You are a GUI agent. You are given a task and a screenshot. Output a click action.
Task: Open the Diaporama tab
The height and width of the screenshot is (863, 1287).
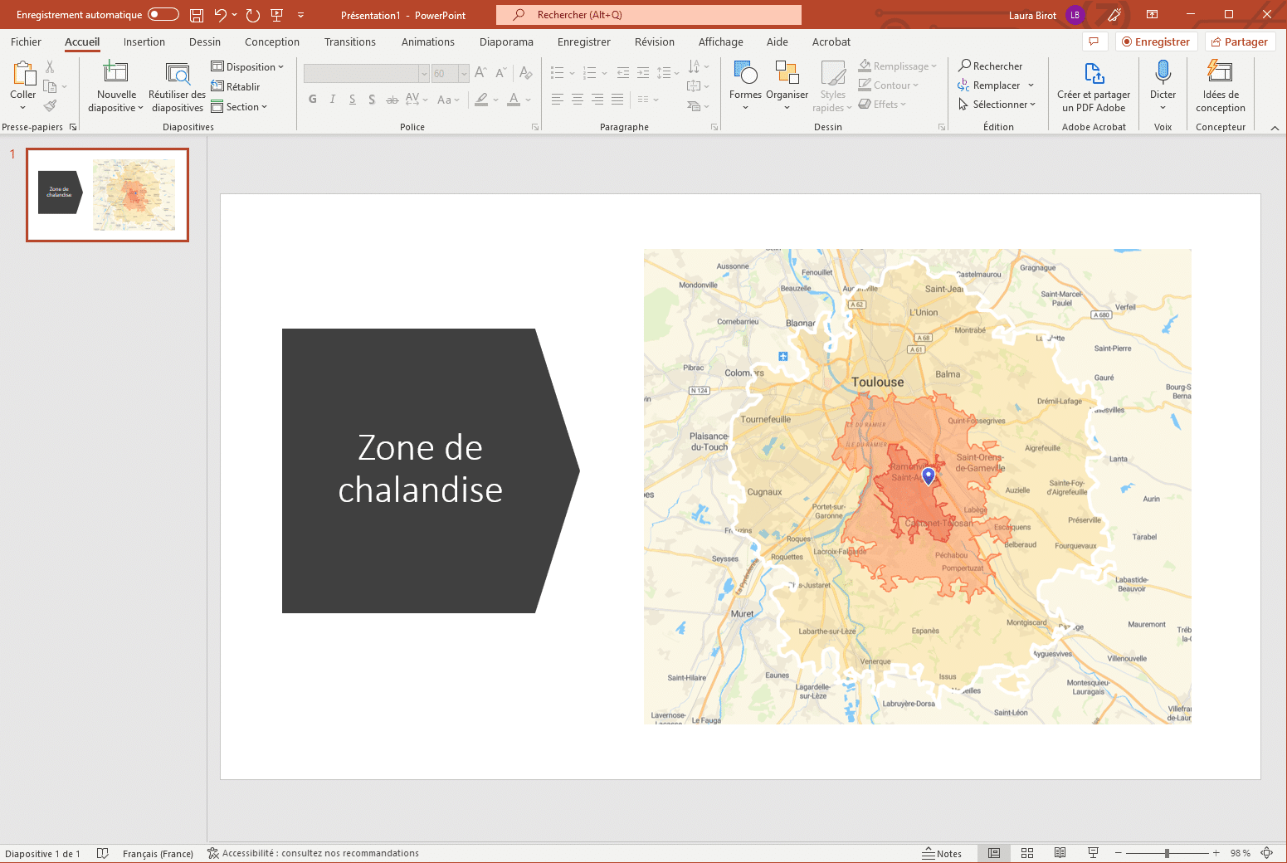506,41
